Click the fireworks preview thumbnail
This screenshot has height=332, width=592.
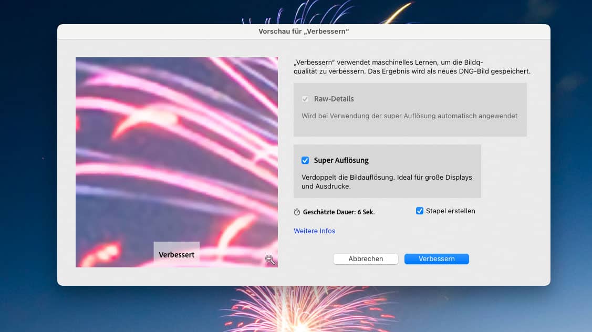176,158
